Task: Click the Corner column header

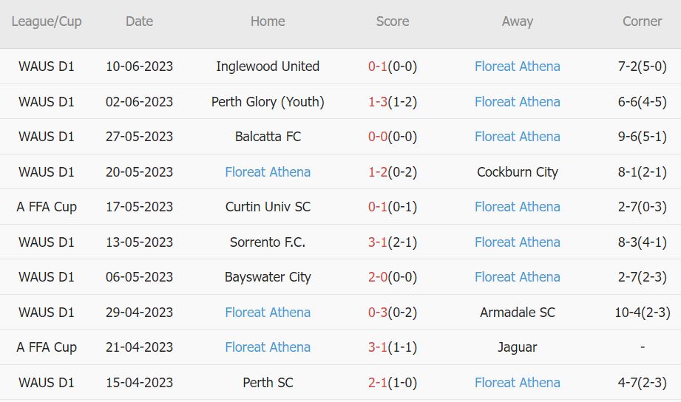Action: point(642,21)
